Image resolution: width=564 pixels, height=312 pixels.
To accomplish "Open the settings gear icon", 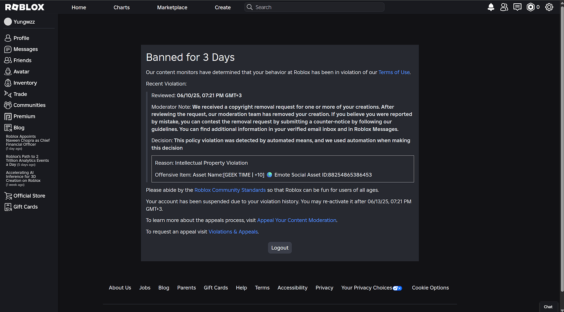I will tap(549, 7).
